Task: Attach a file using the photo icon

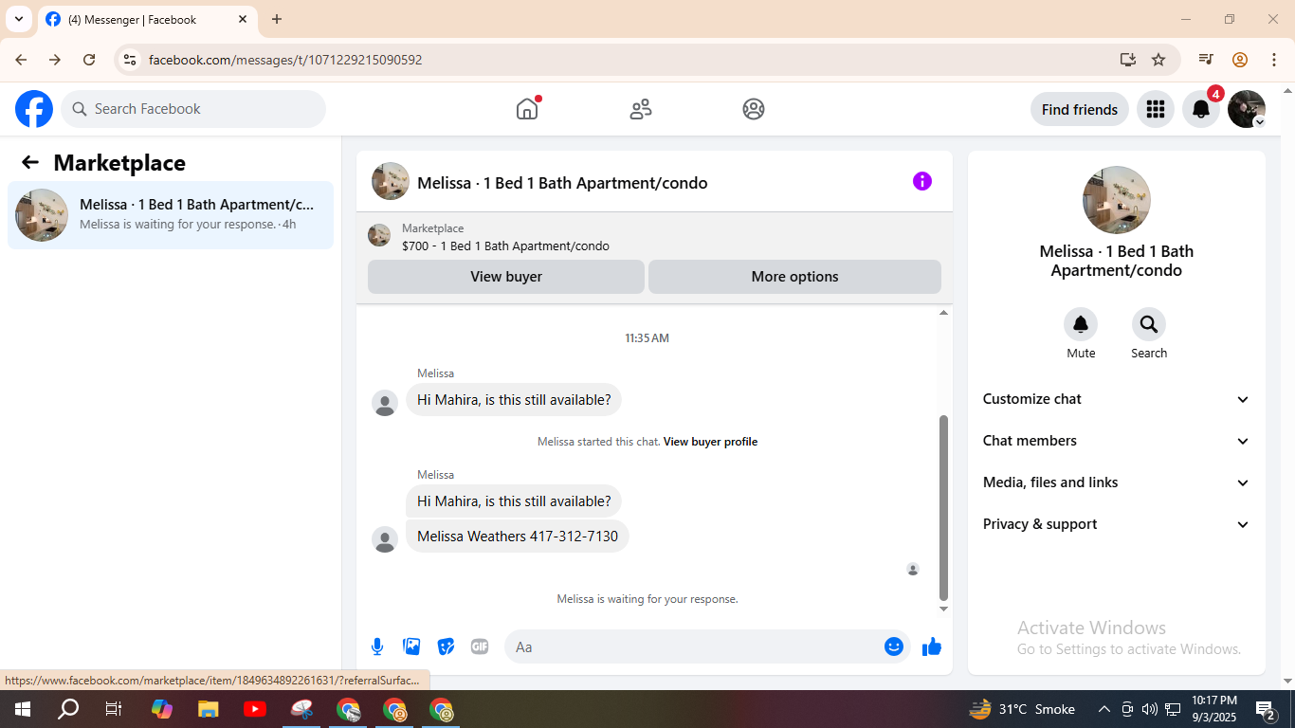Action: click(411, 646)
